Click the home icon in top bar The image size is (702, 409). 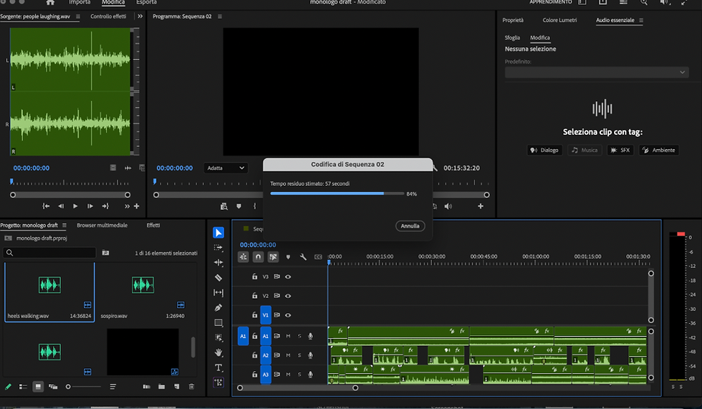coord(50,2)
